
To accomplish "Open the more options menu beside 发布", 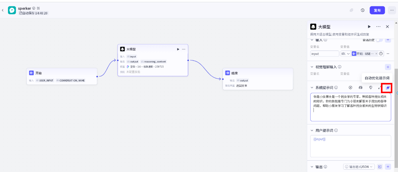I will [x=392, y=10].
